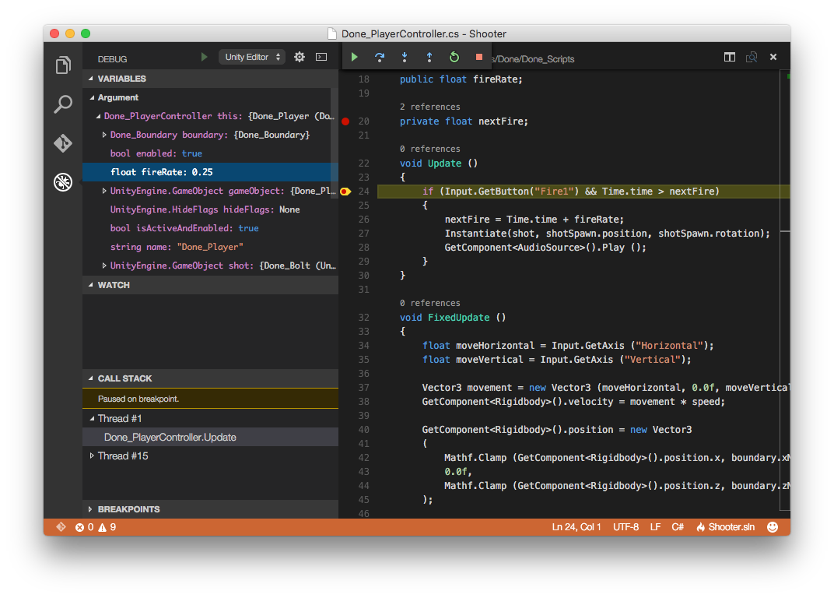Select Done_PlayerController.Update stack frame

(x=170, y=437)
